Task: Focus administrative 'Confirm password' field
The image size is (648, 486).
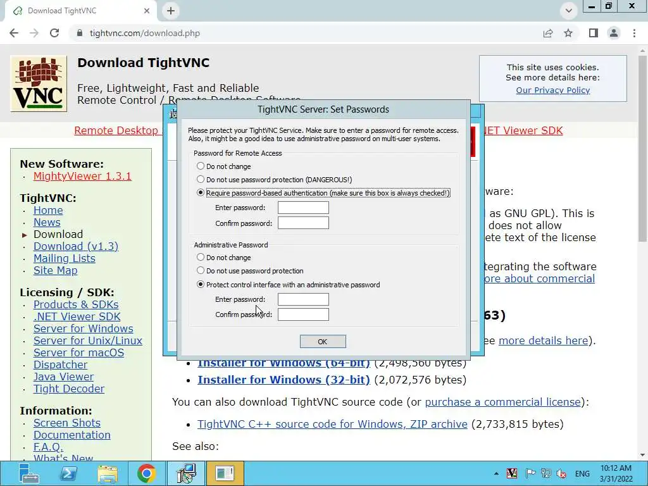Action: [303, 315]
